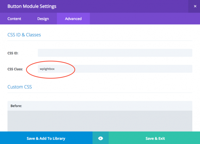This screenshot has width=200, height=144.
Task: Select the Advanced tab
Action: [x=73, y=19]
